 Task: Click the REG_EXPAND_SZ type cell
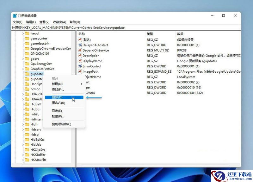click(159, 72)
